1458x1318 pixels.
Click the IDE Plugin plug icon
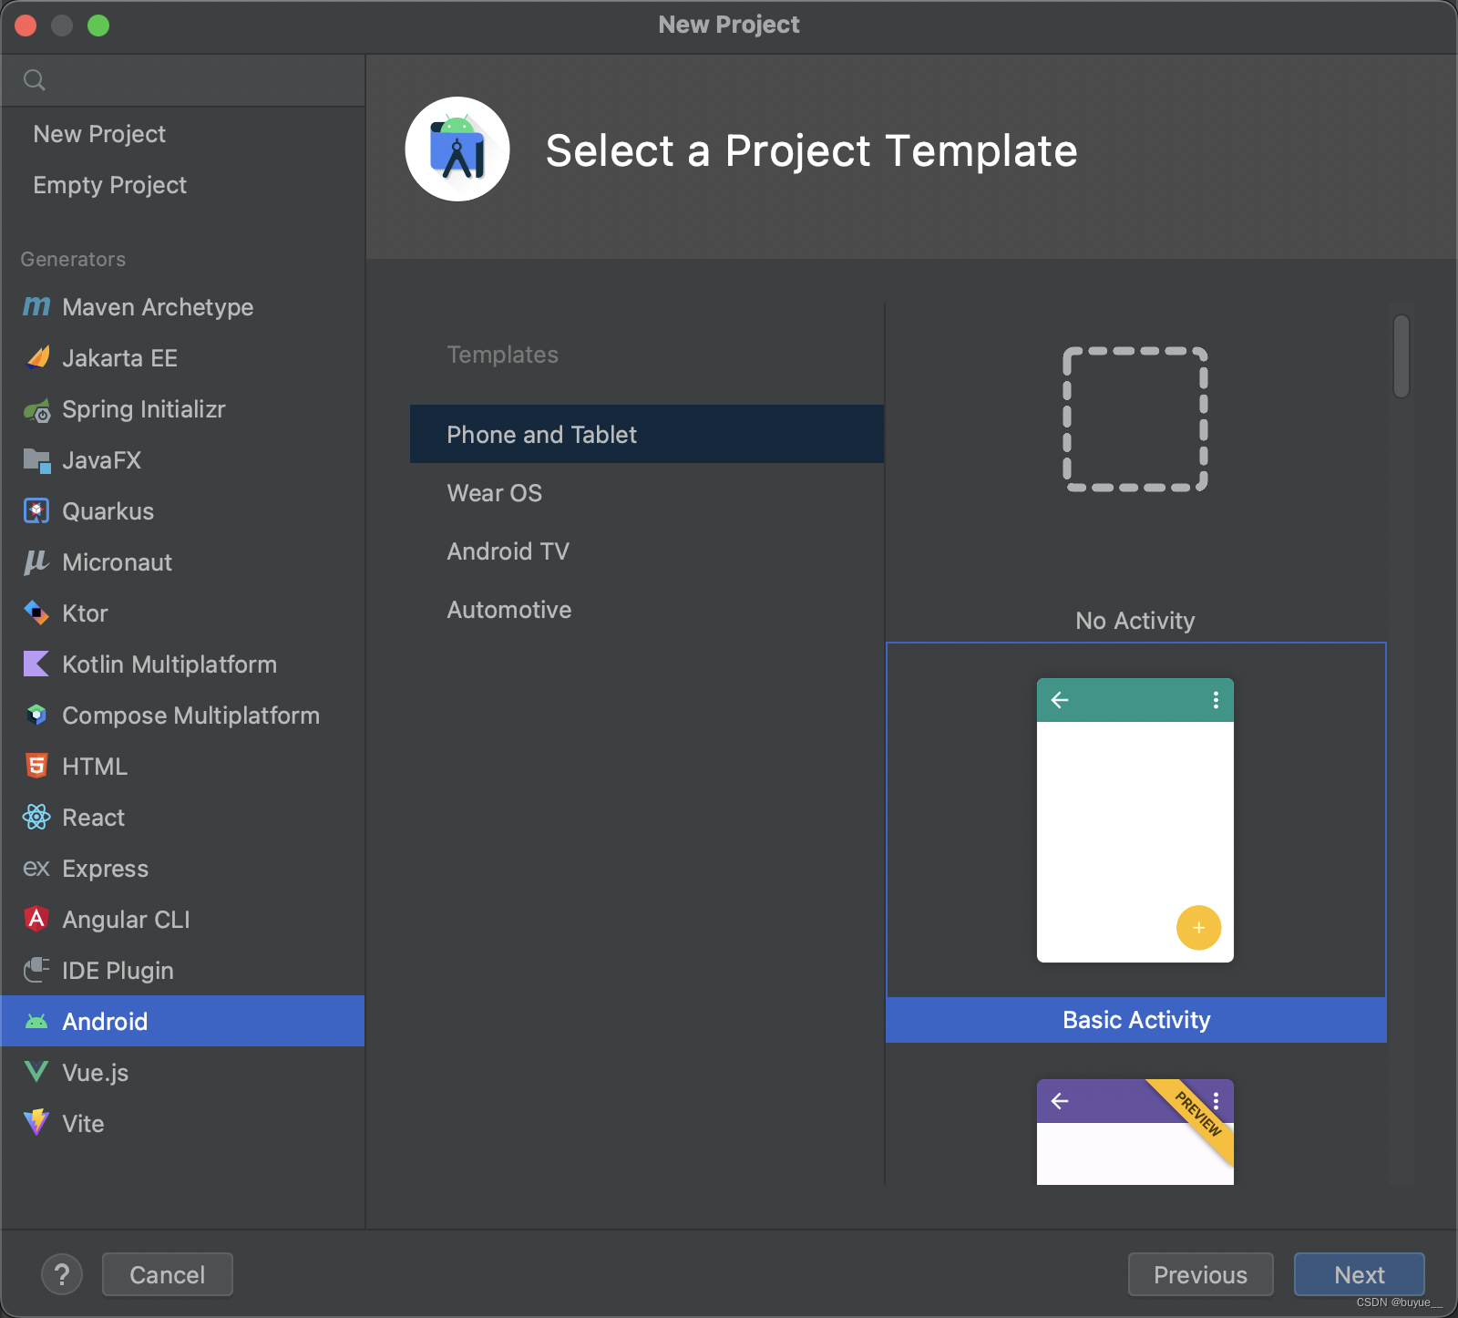(36, 970)
